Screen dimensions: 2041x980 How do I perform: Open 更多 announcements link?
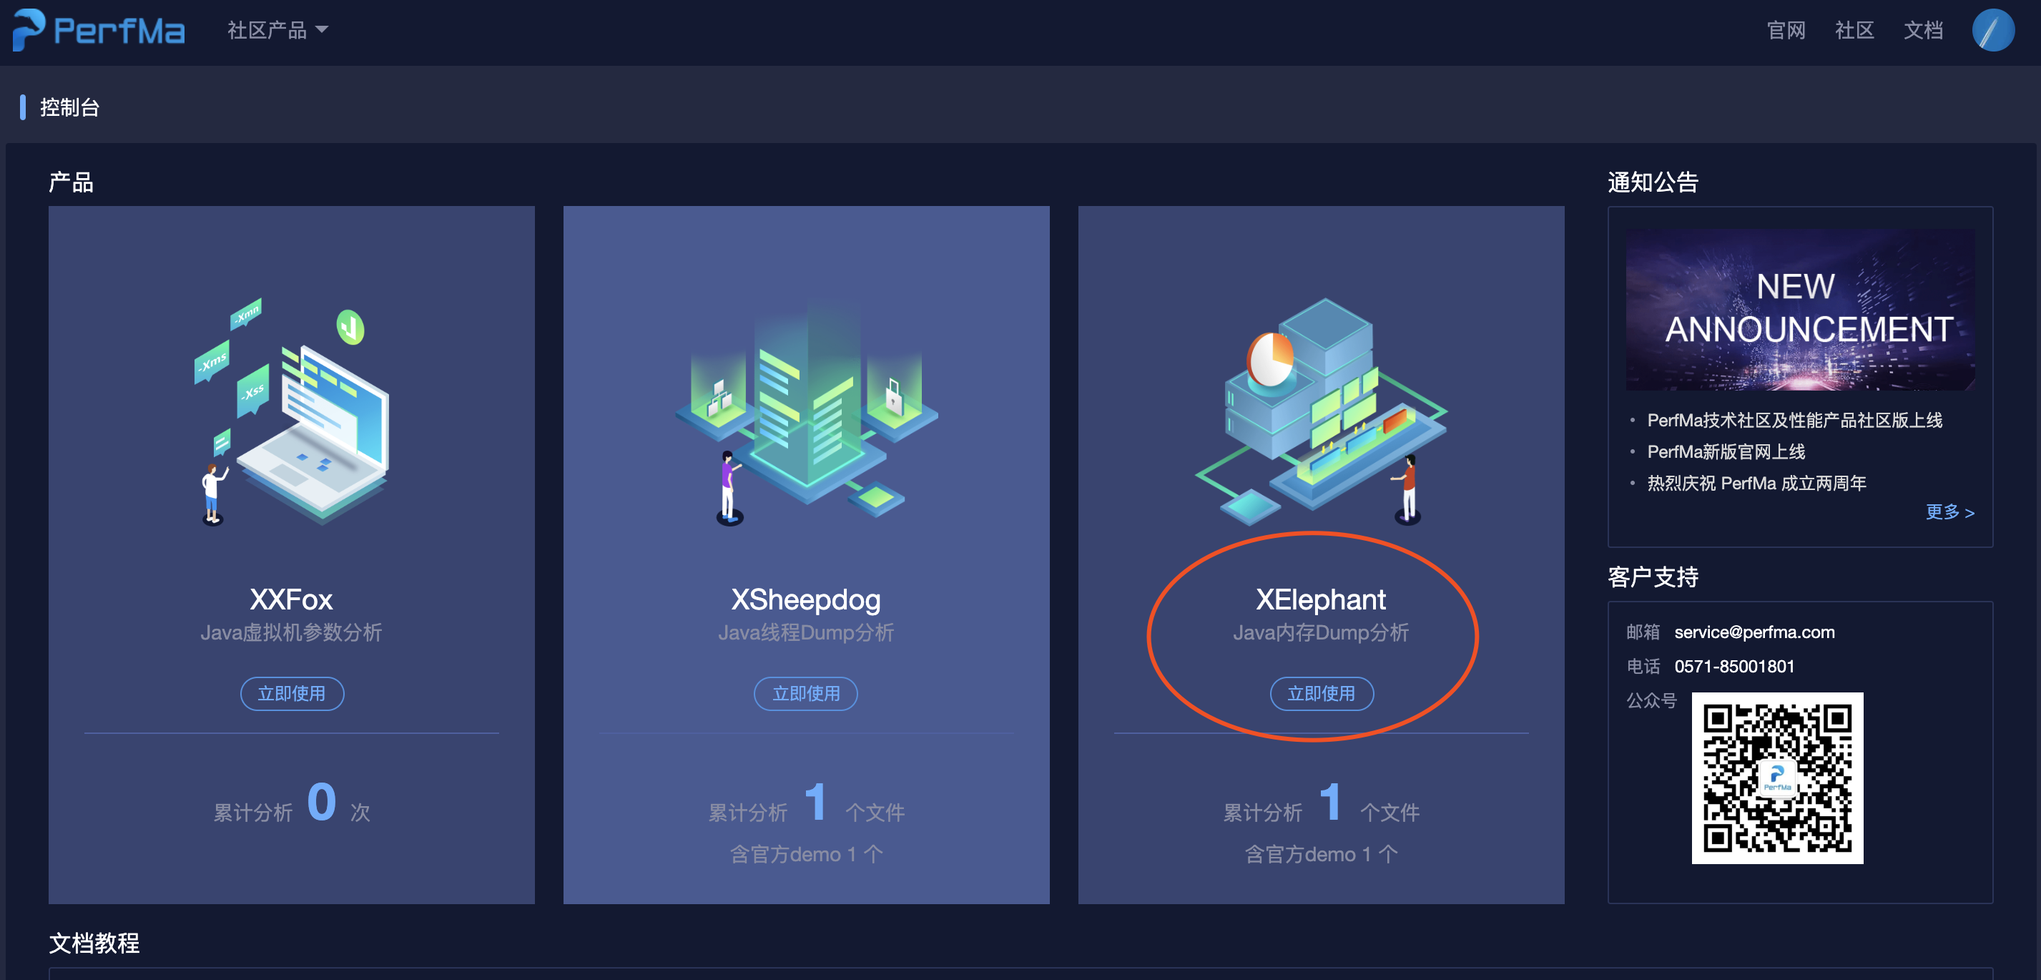coord(1950,511)
